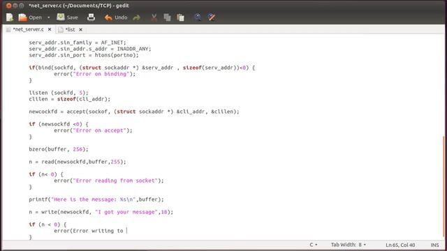The image size is (447, 251).
Task: Print the current document
Action: (x=91, y=17)
